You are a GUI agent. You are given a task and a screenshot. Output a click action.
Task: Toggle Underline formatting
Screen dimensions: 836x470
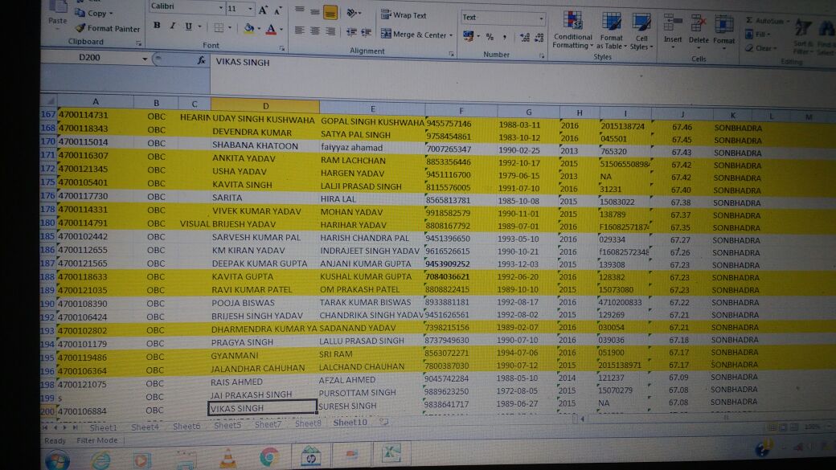point(188,27)
